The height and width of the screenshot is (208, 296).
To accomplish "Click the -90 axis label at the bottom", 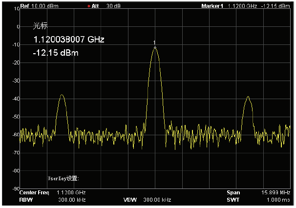I will point(16,188).
